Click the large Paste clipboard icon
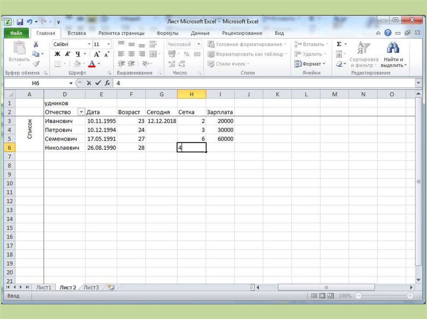The image size is (427, 319). click(19, 47)
